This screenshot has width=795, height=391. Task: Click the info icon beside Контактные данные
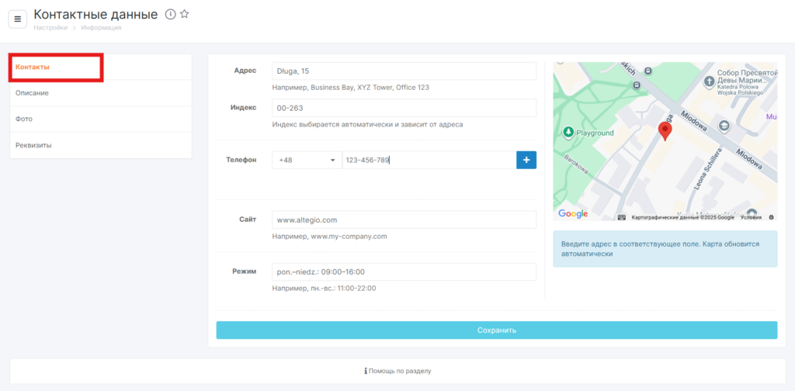(170, 14)
